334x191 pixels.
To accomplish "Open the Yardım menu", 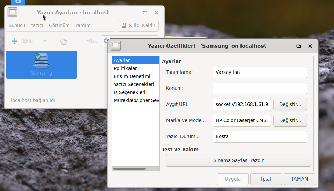I will pyautogui.click(x=83, y=25).
